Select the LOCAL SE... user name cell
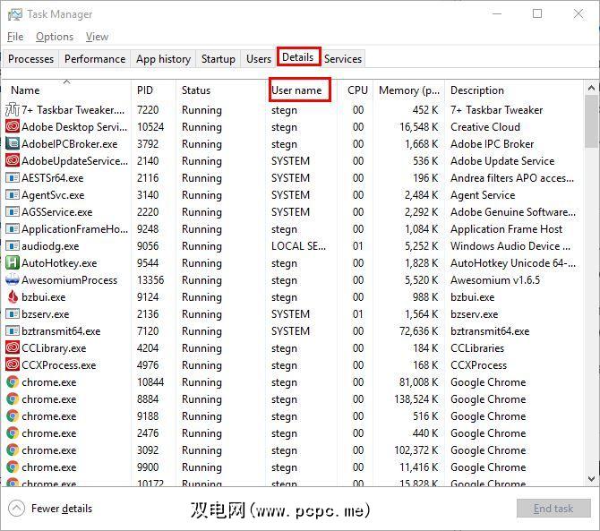The height and width of the screenshot is (531, 600). click(298, 245)
